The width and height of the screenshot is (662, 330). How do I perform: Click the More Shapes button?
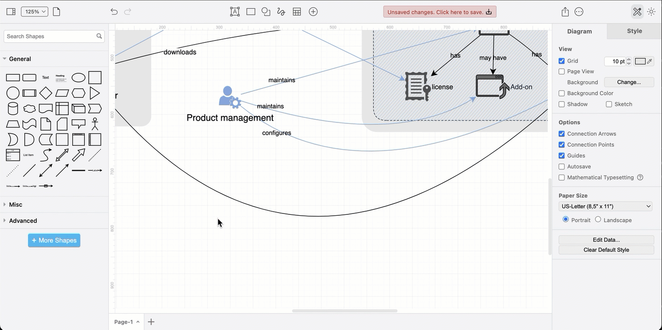[54, 240]
